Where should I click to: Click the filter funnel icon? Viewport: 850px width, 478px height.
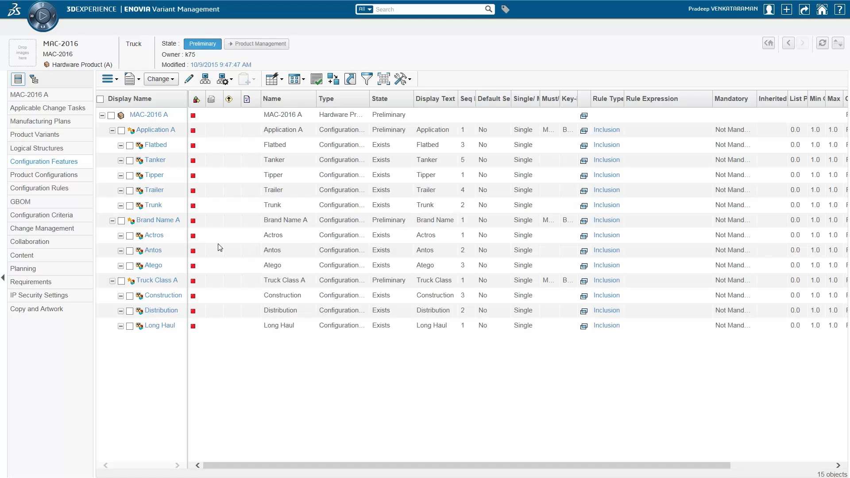(x=367, y=79)
